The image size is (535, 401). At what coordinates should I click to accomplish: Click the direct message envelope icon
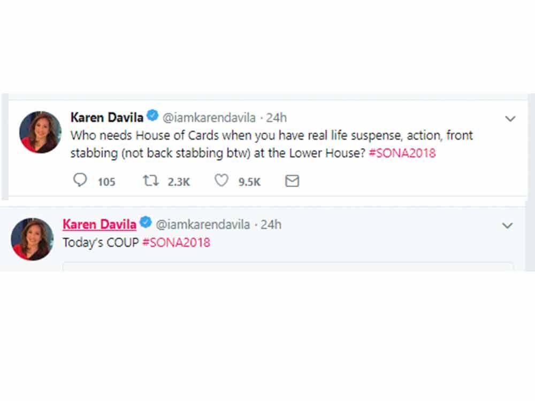[292, 181]
